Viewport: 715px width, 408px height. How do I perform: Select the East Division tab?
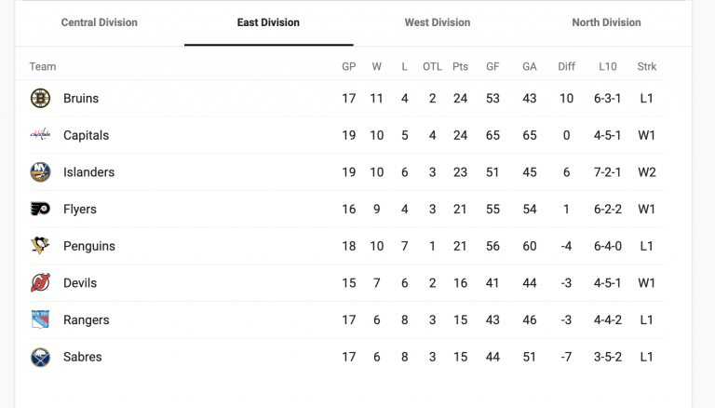pos(268,22)
